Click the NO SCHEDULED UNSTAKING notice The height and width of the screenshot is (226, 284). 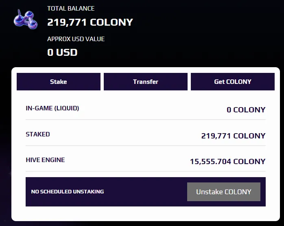click(x=68, y=191)
